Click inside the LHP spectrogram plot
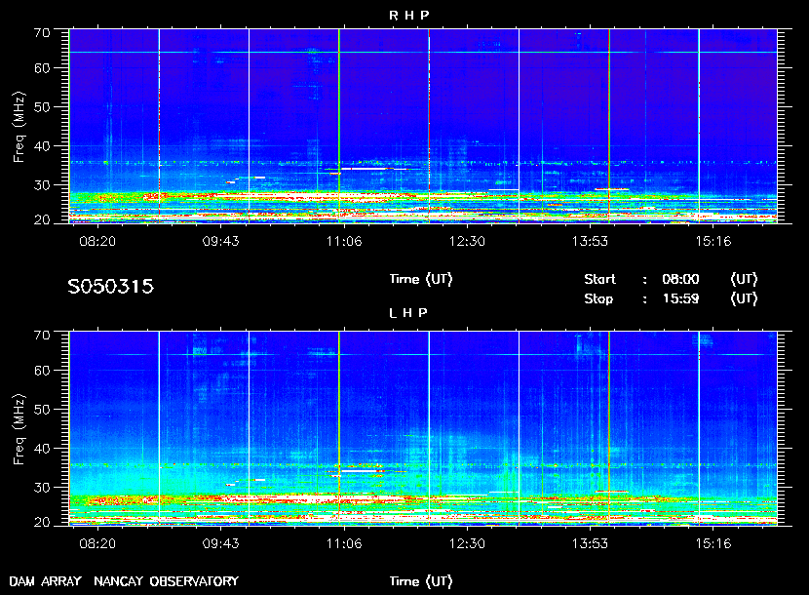The height and width of the screenshot is (595, 809). click(423, 428)
